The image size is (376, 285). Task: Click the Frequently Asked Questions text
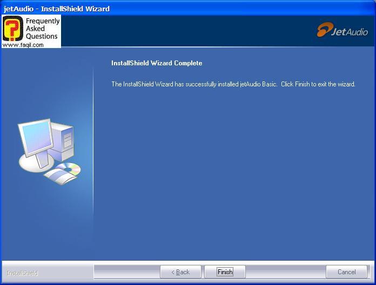tap(42, 29)
